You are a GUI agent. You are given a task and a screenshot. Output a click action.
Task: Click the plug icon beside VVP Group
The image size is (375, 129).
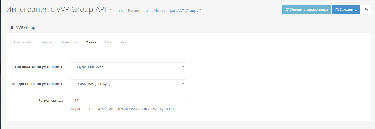[12, 28]
